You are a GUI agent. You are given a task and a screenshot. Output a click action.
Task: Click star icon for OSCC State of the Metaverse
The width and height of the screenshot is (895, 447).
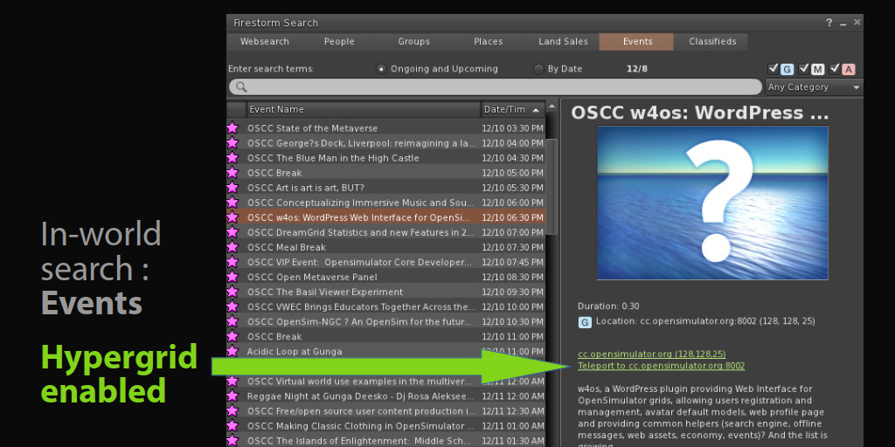[x=232, y=127]
